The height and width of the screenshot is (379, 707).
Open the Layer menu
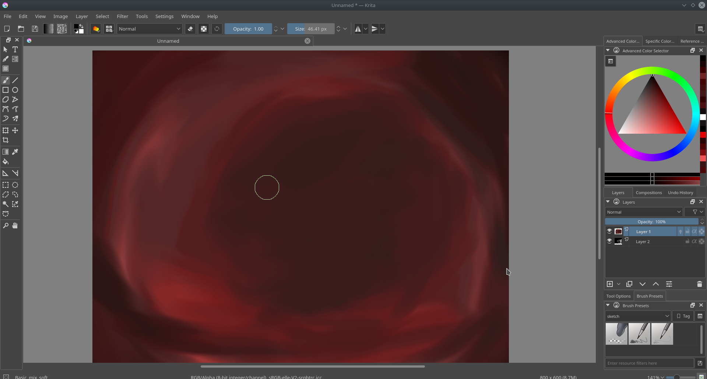point(82,16)
